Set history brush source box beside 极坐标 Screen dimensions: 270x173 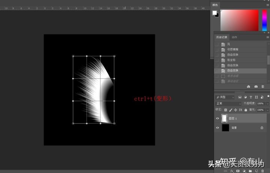(x=217, y=60)
